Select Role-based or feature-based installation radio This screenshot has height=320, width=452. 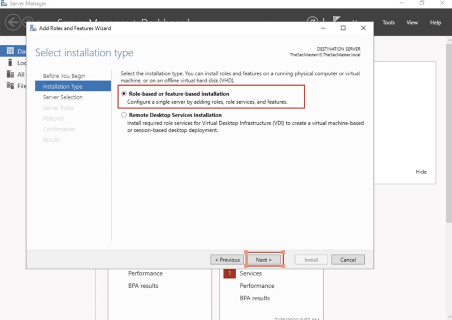tap(124, 94)
